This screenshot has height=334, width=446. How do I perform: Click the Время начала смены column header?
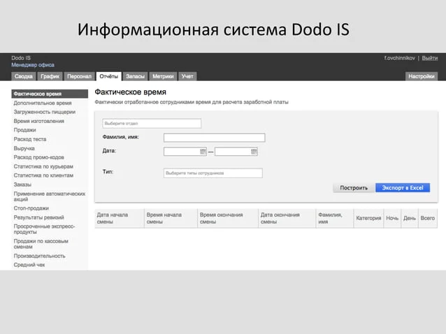pyautogui.click(x=171, y=218)
